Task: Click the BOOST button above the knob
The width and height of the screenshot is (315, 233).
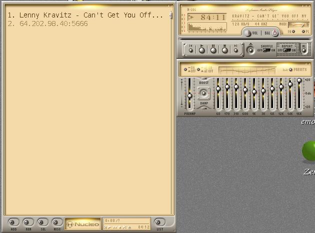Action: click(x=204, y=78)
